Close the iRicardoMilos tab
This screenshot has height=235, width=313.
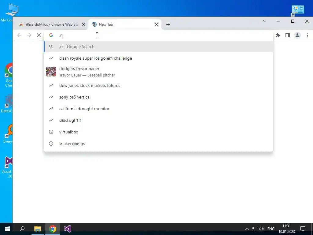tap(83, 24)
